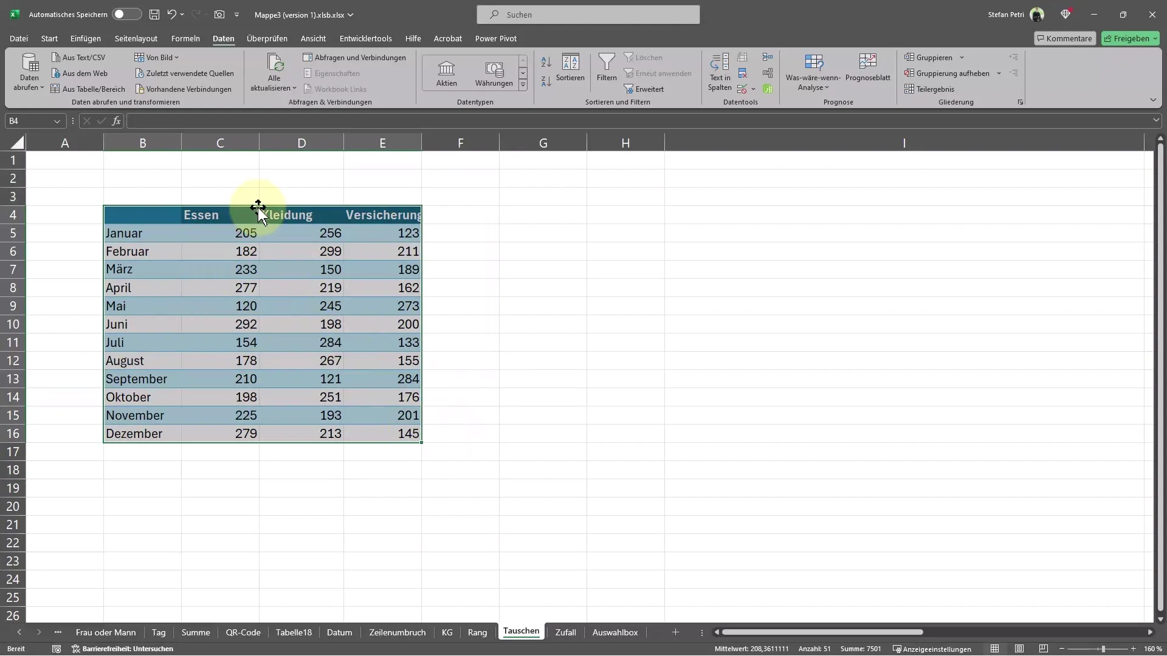Expand the Gruppierung aufheben dropdown arrow

(x=999, y=73)
